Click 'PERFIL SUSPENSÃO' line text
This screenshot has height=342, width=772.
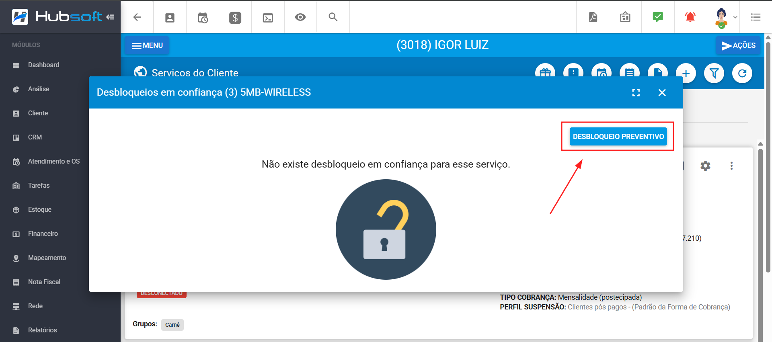(x=615, y=307)
